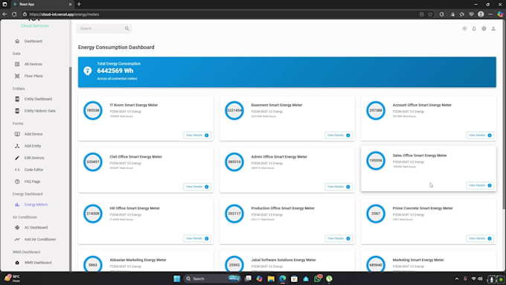The width and height of the screenshot is (506, 285).
Task: Click the All Devices grid icon
Action: point(17,64)
